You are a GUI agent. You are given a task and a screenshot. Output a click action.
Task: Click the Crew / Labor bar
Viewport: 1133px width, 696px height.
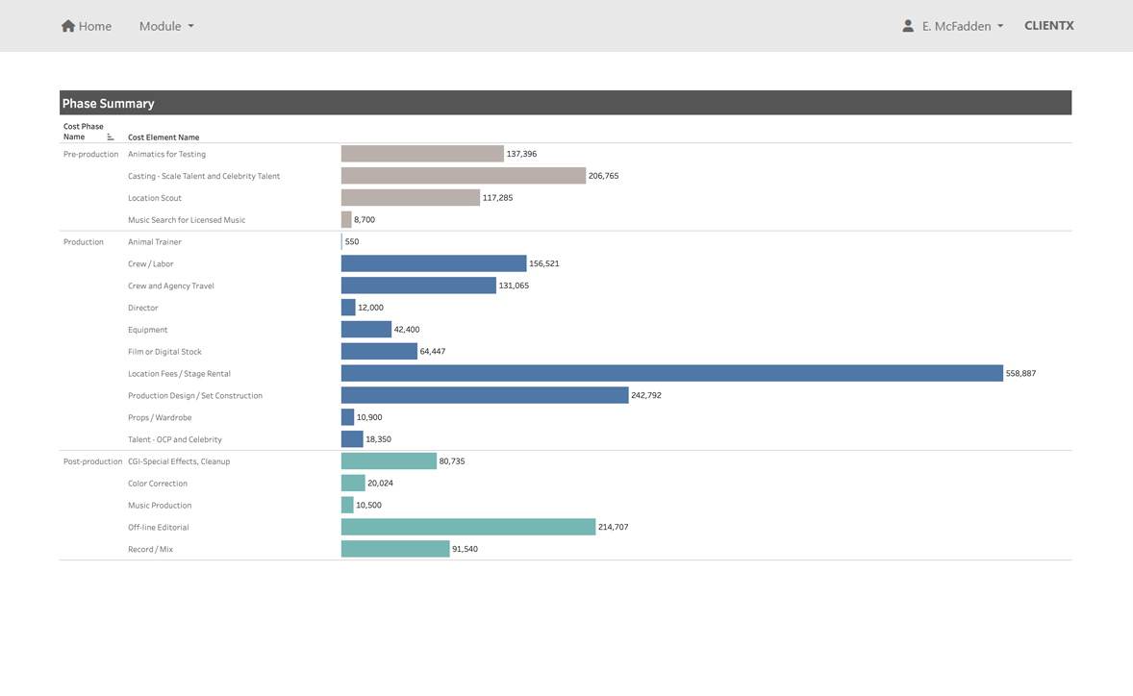click(433, 263)
